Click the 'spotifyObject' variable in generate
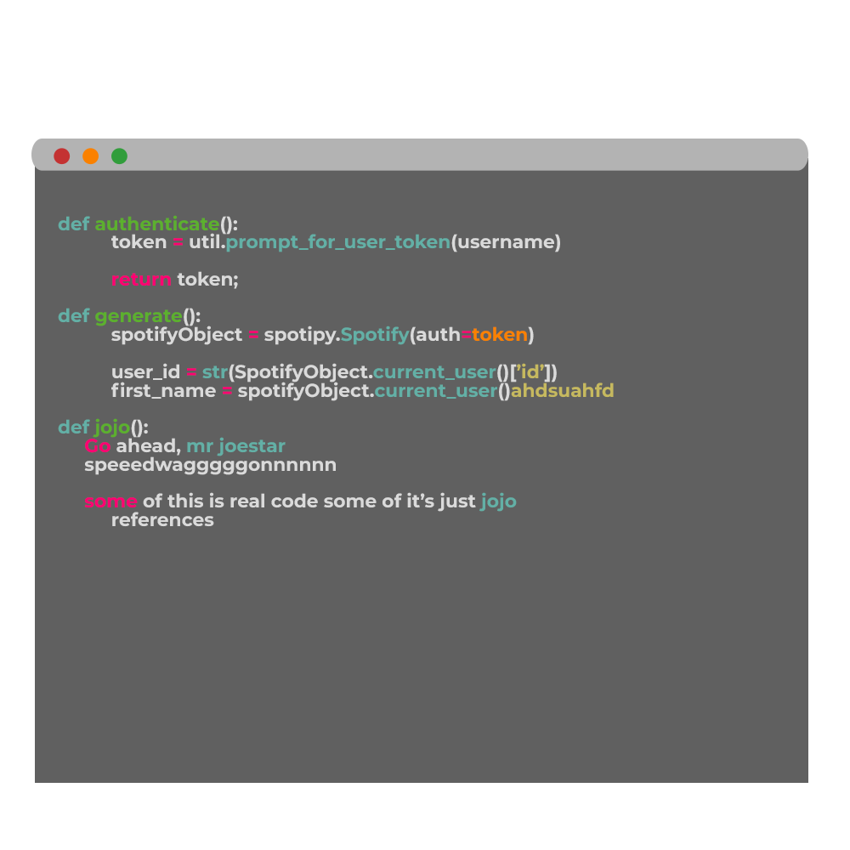850x850 pixels. 177,335
